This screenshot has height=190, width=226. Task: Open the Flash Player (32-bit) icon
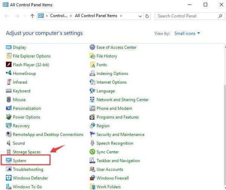(9, 65)
